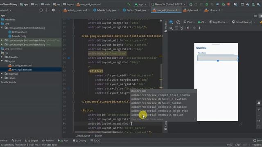Click the green Debug bug toolbar icon
Image resolution: width=262 pixels, height=147 pixels.
click(207, 4)
